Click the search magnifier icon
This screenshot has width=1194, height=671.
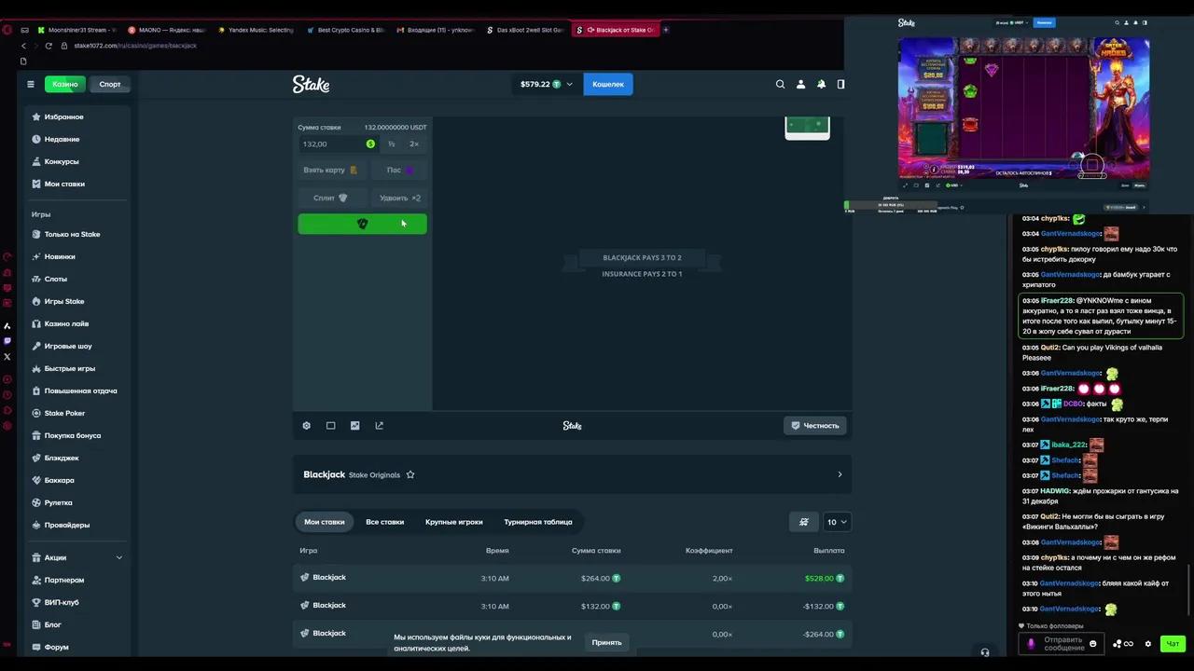781,84
